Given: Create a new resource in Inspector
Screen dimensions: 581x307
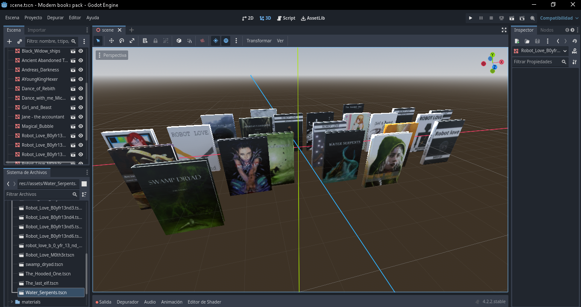Looking at the screenshot, I should [517, 41].
